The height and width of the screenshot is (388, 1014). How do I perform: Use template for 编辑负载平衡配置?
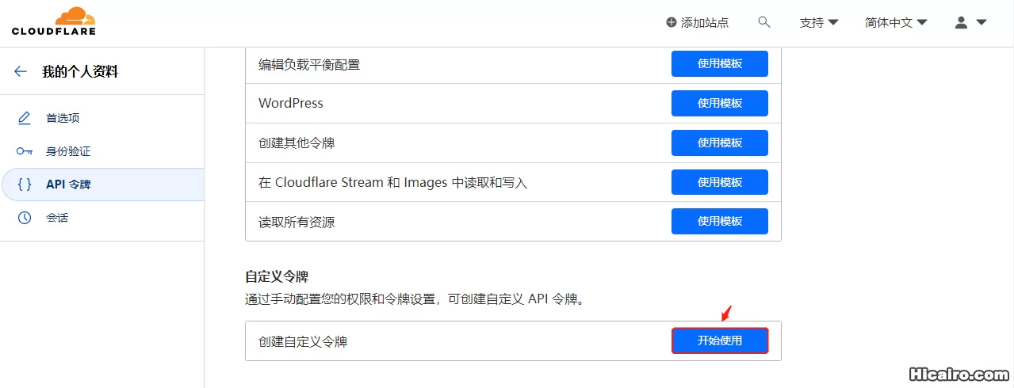[720, 63]
